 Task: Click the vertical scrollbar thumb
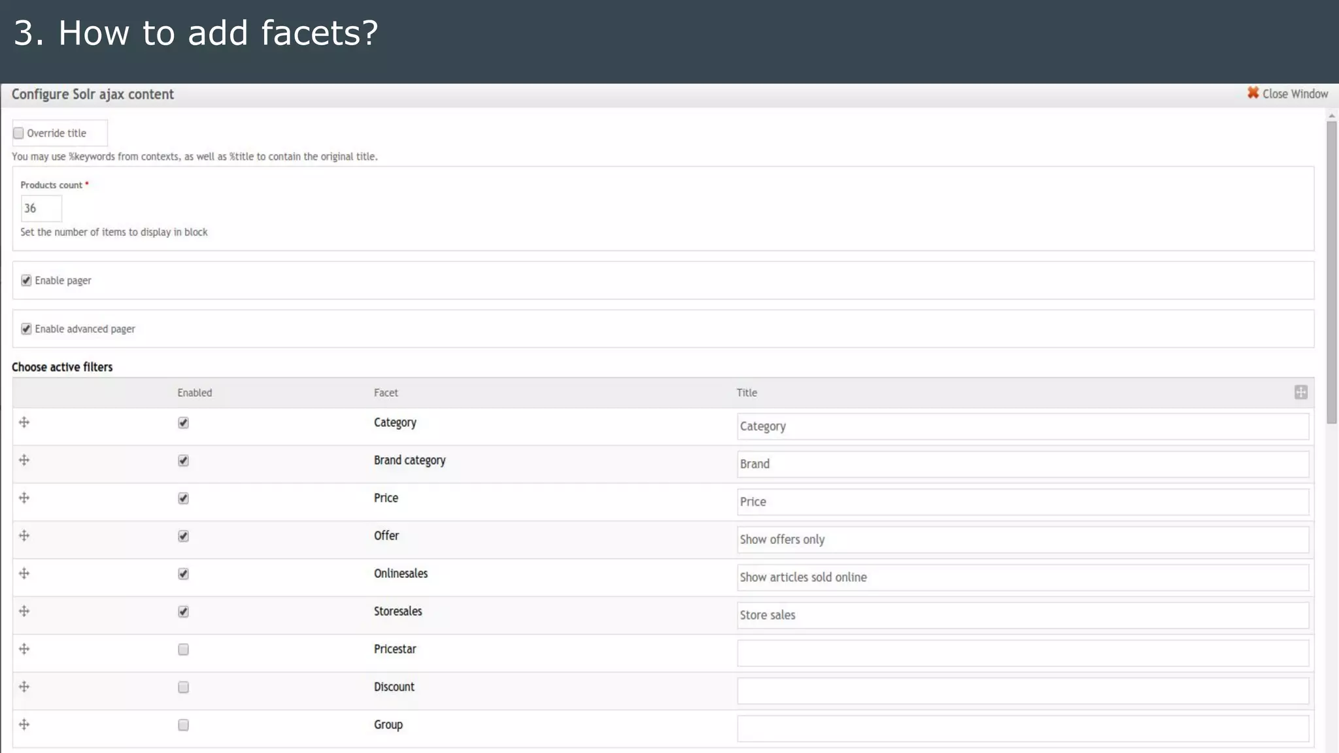tap(1331, 271)
